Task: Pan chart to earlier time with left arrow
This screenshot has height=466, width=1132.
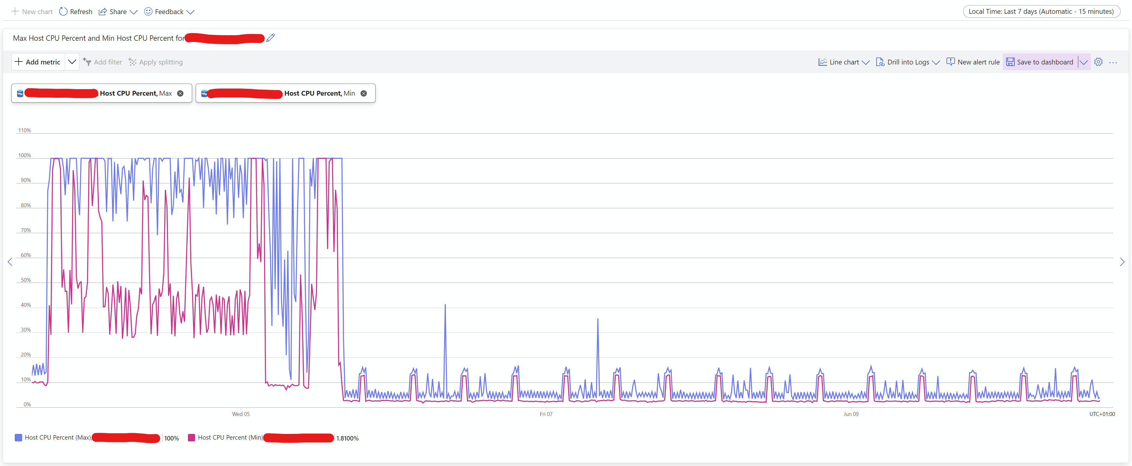Action: tap(10, 262)
